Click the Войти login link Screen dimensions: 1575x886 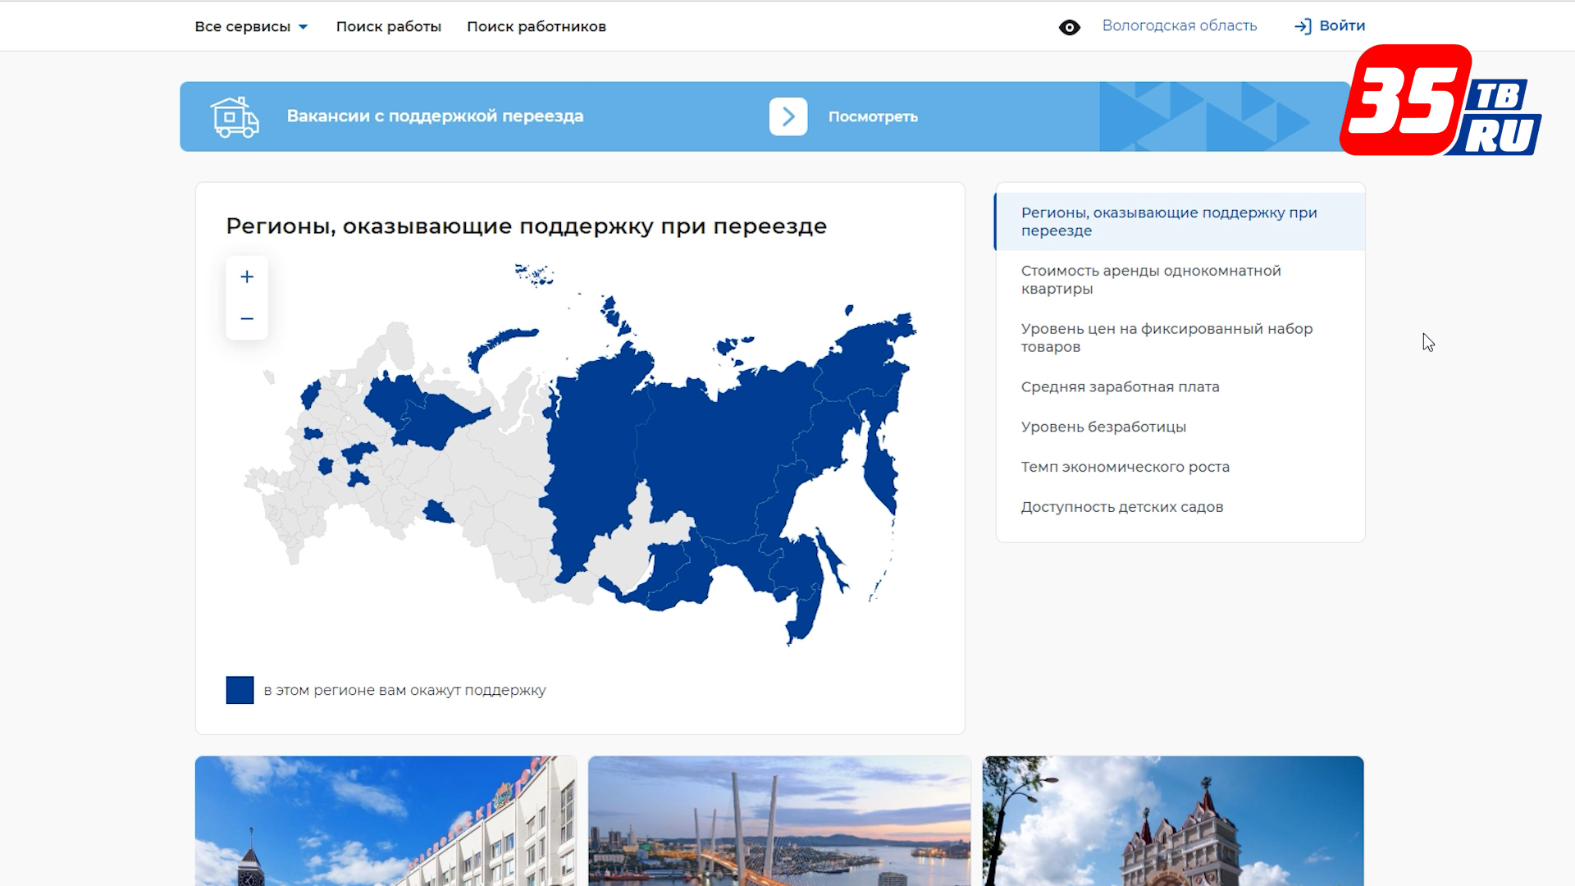(1342, 25)
